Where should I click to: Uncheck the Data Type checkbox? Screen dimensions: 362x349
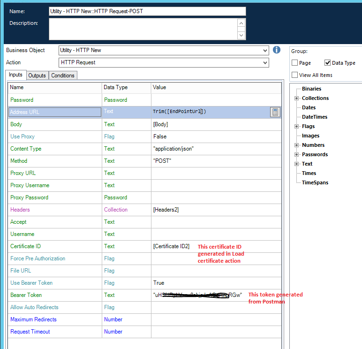pos(328,63)
